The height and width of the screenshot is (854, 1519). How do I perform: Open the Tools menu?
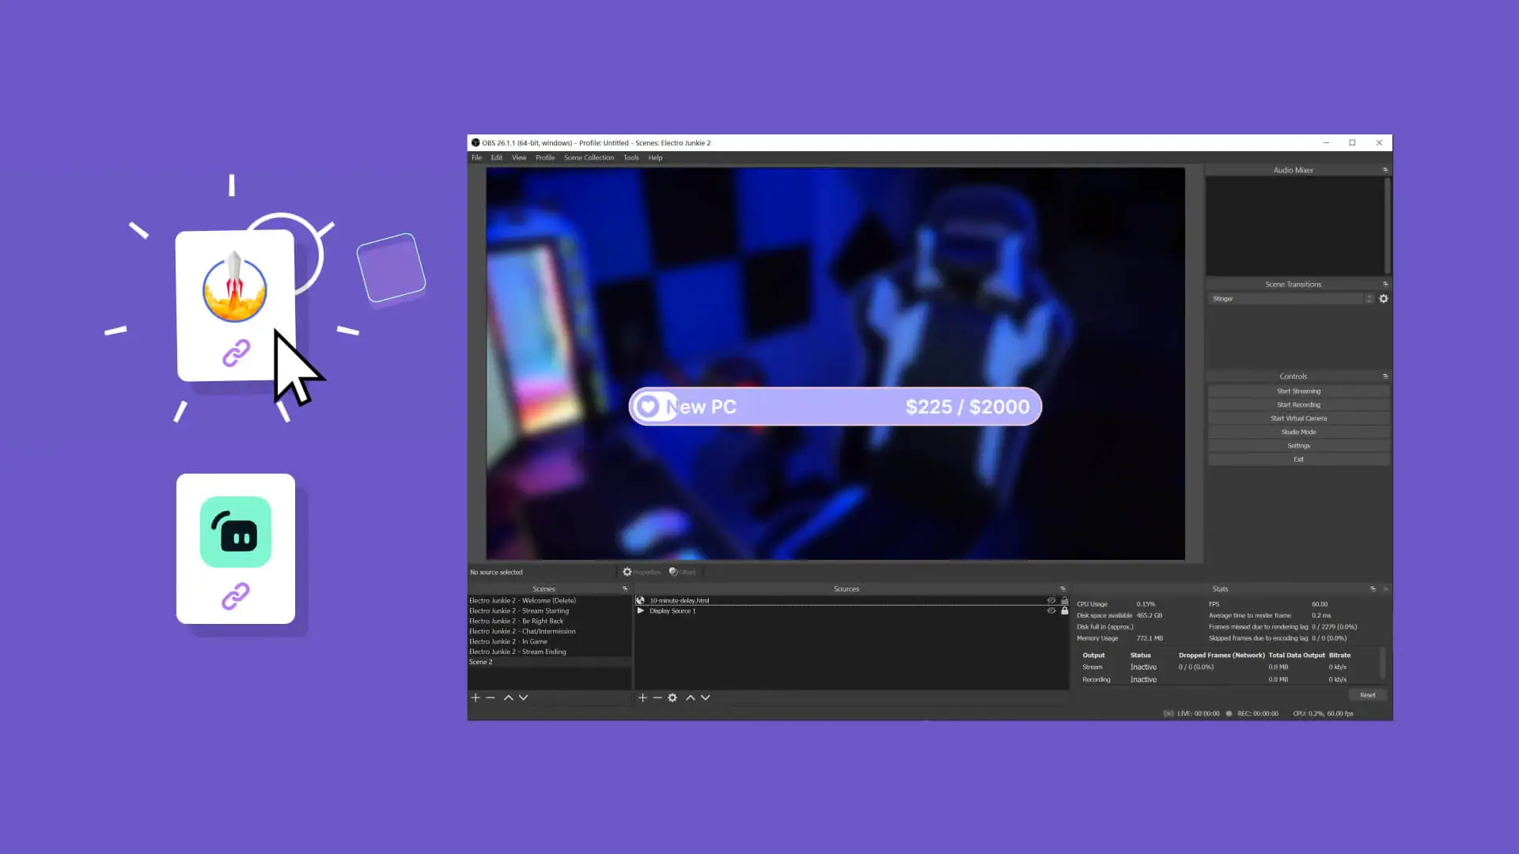point(631,157)
